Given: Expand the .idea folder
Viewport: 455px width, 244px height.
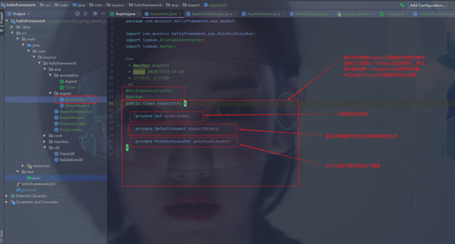Looking at the screenshot, I should coord(12,27).
